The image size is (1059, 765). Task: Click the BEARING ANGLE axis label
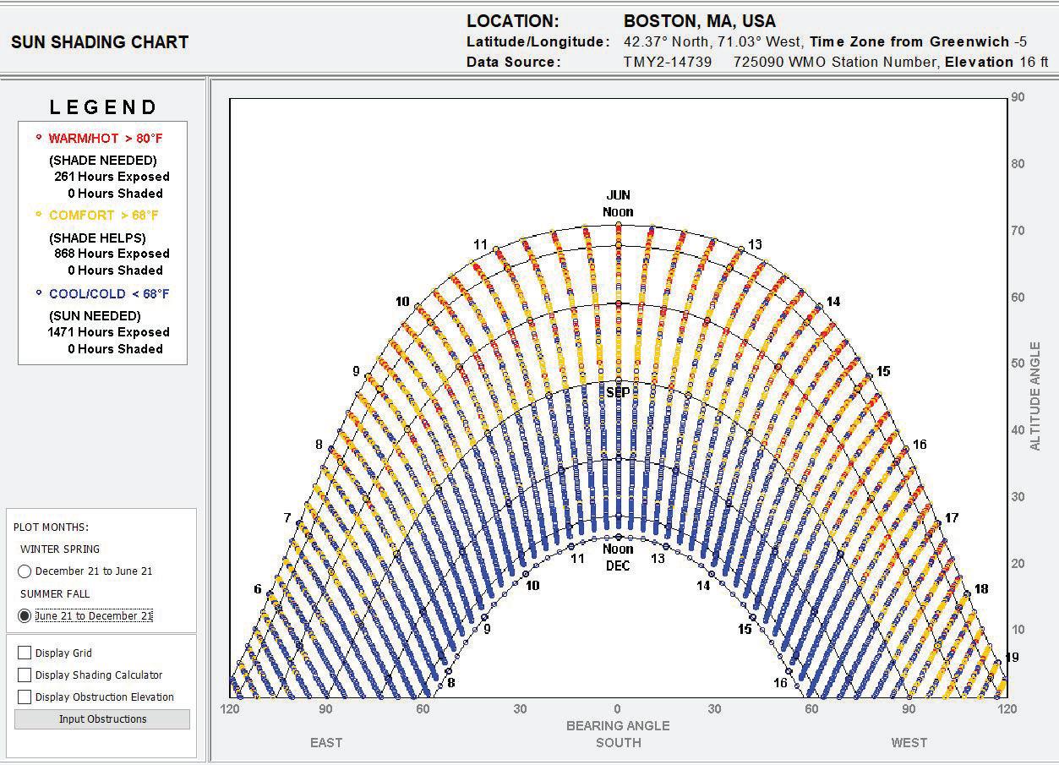point(618,726)
